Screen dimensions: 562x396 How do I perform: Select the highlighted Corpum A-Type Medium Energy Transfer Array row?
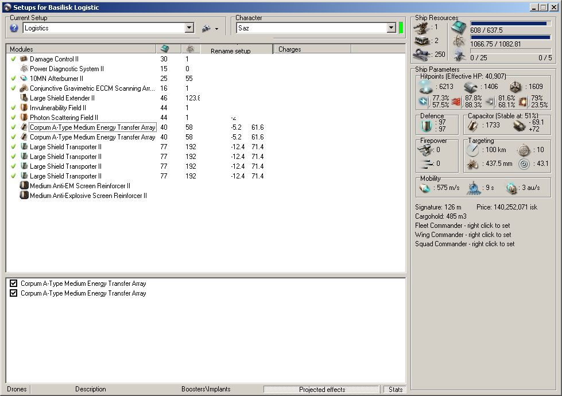[92, 127]
